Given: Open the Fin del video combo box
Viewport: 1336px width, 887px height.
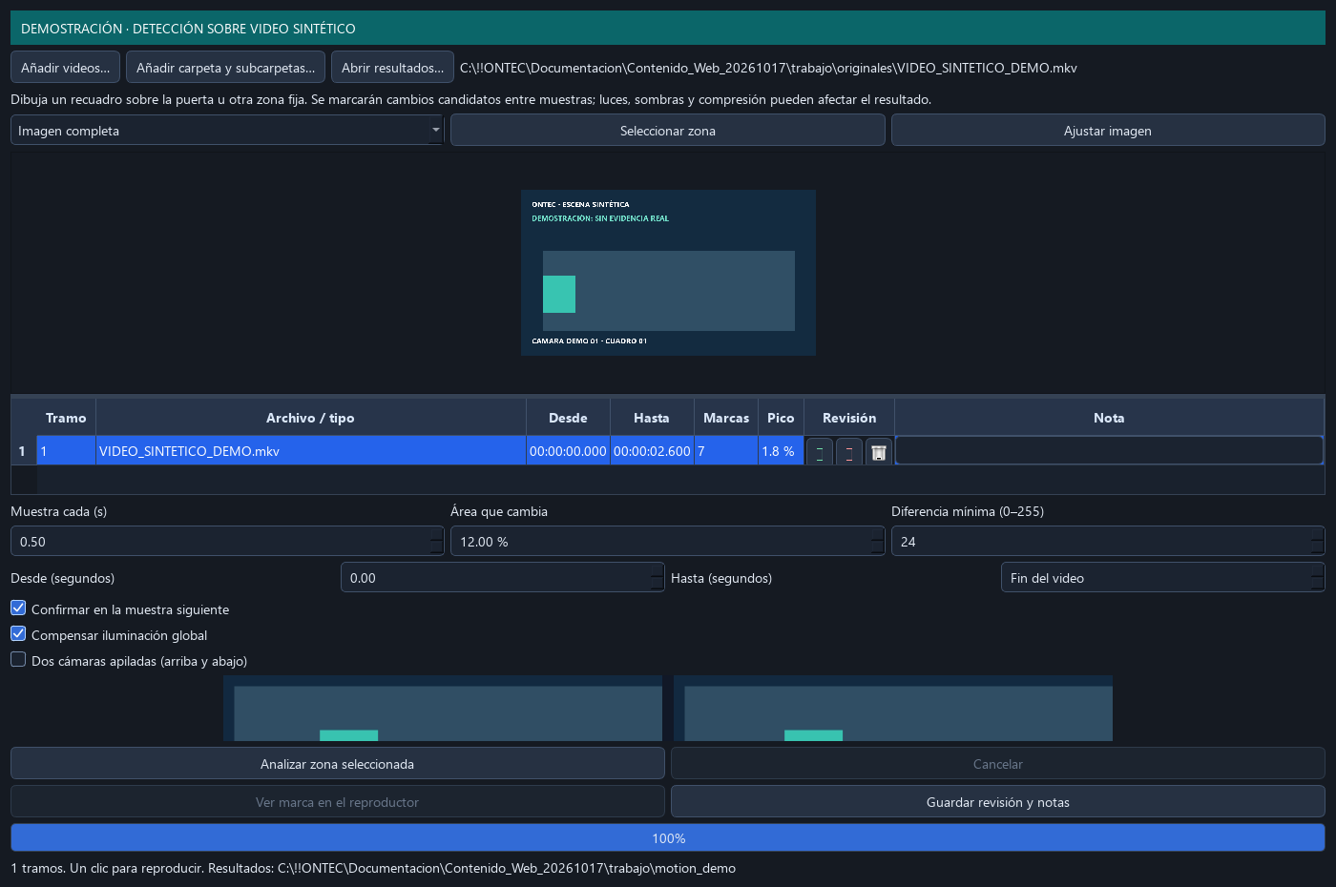Looking at the screenshot, I should (1162, 578).
